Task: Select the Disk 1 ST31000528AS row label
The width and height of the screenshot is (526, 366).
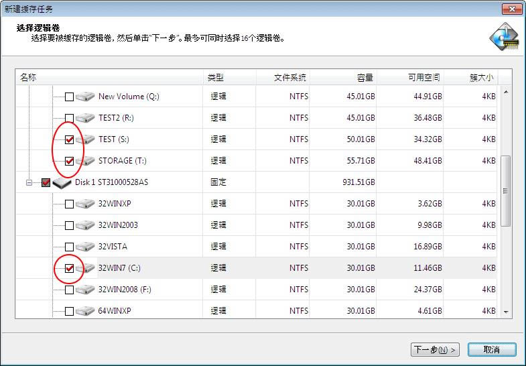Action: click(111, 182)
